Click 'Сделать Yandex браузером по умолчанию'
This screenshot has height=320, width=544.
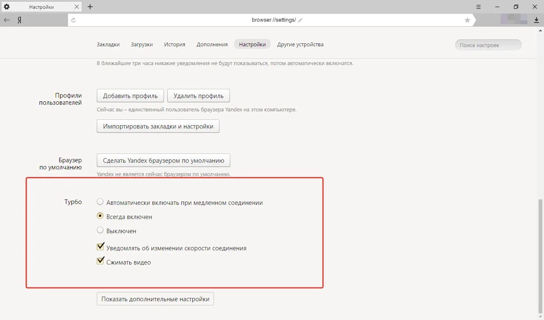pos(164,160)
